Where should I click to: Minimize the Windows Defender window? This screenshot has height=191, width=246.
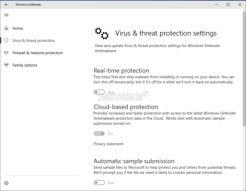click(216, 5)
